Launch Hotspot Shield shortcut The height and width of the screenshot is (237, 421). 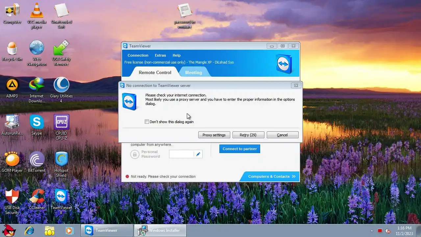click(x=61, y=165)
